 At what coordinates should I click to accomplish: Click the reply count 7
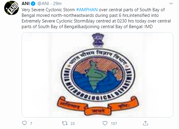31,123
